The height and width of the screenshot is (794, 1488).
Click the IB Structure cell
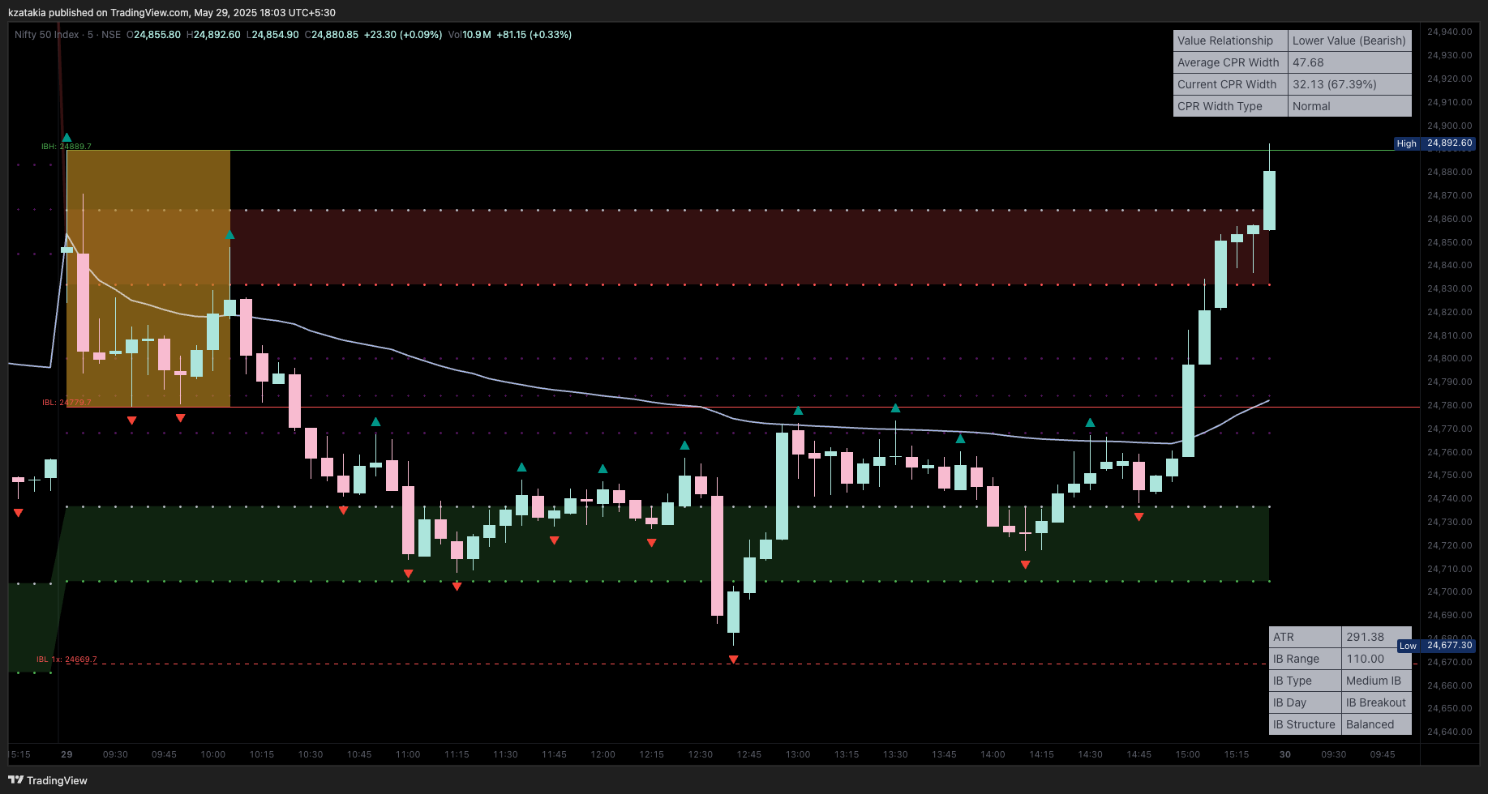coord(1306,724)
